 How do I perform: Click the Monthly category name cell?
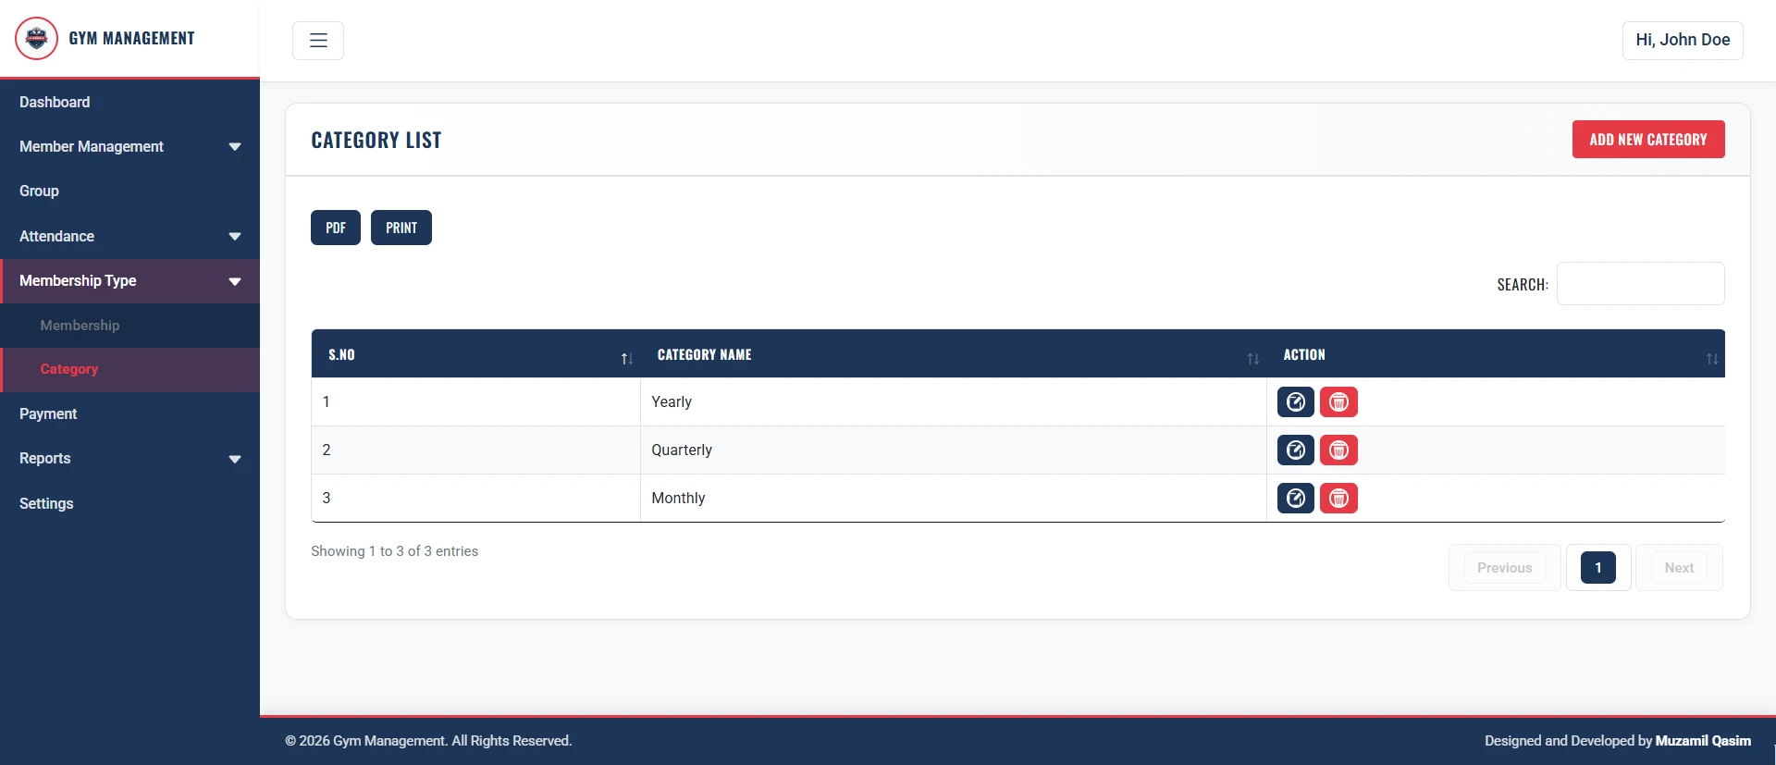coord(953,499)
